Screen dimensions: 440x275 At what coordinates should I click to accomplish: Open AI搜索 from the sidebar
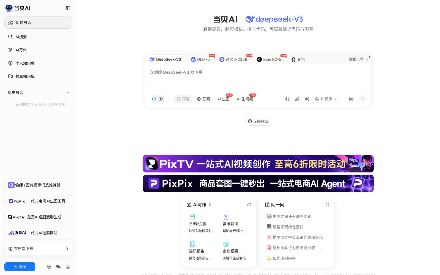[38, 37]
